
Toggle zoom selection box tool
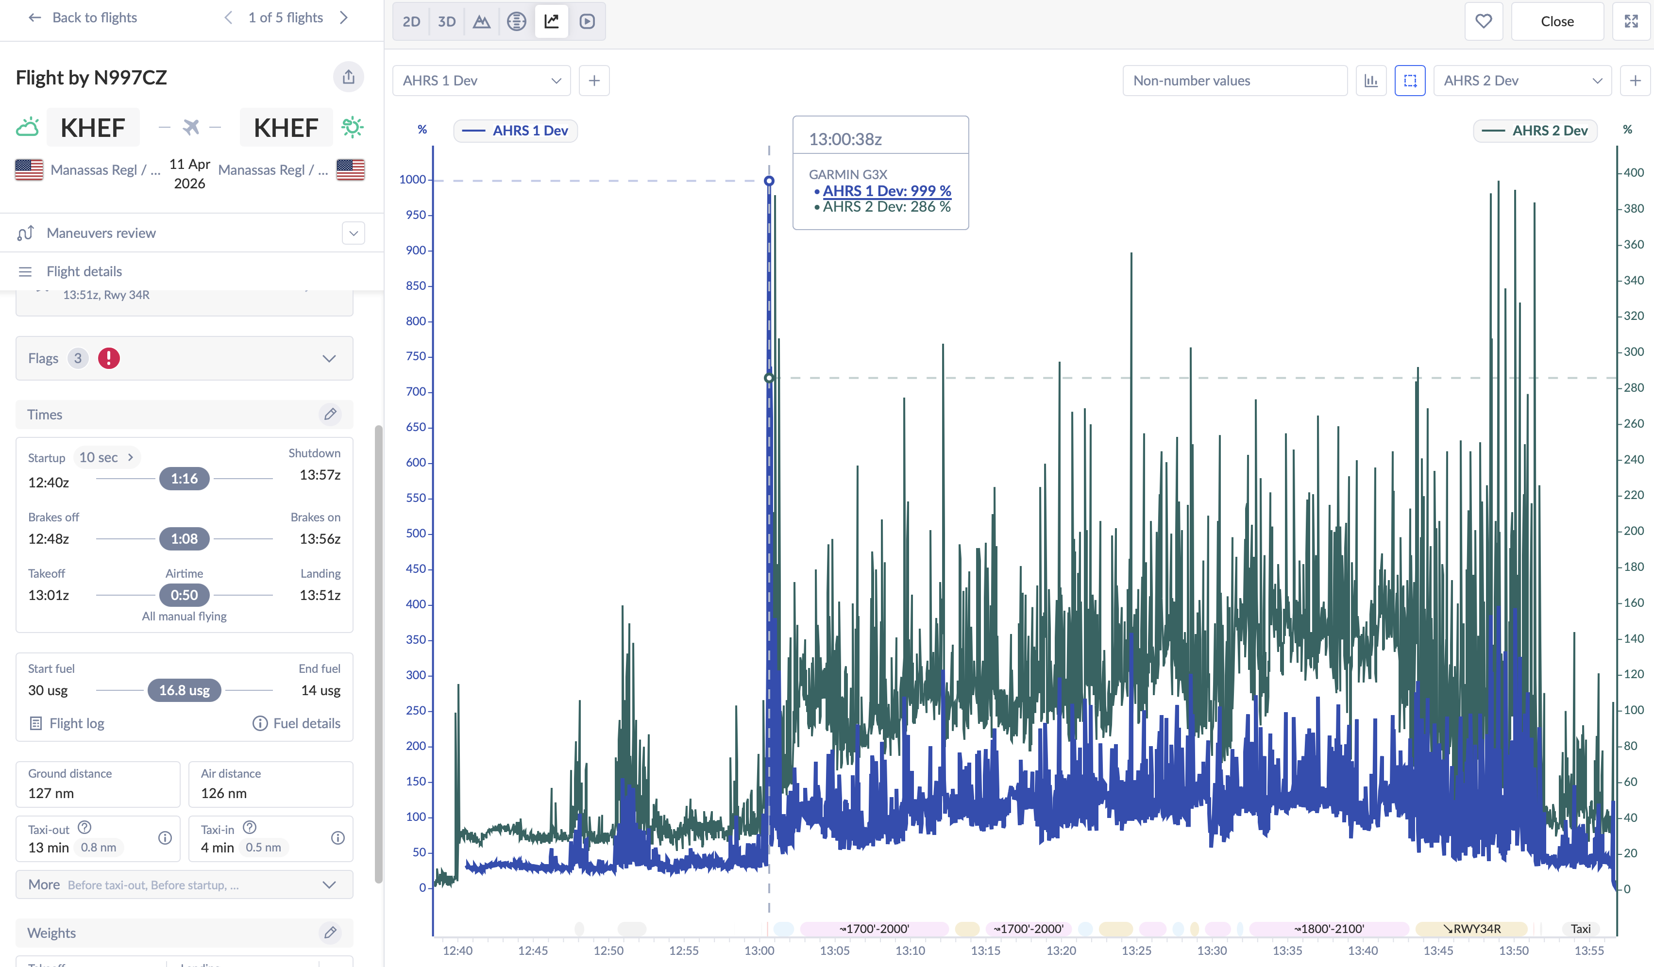pyautogui.click(x=1410, y=81)
